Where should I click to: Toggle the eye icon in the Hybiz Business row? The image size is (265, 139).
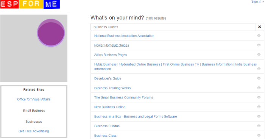point(259,69)
